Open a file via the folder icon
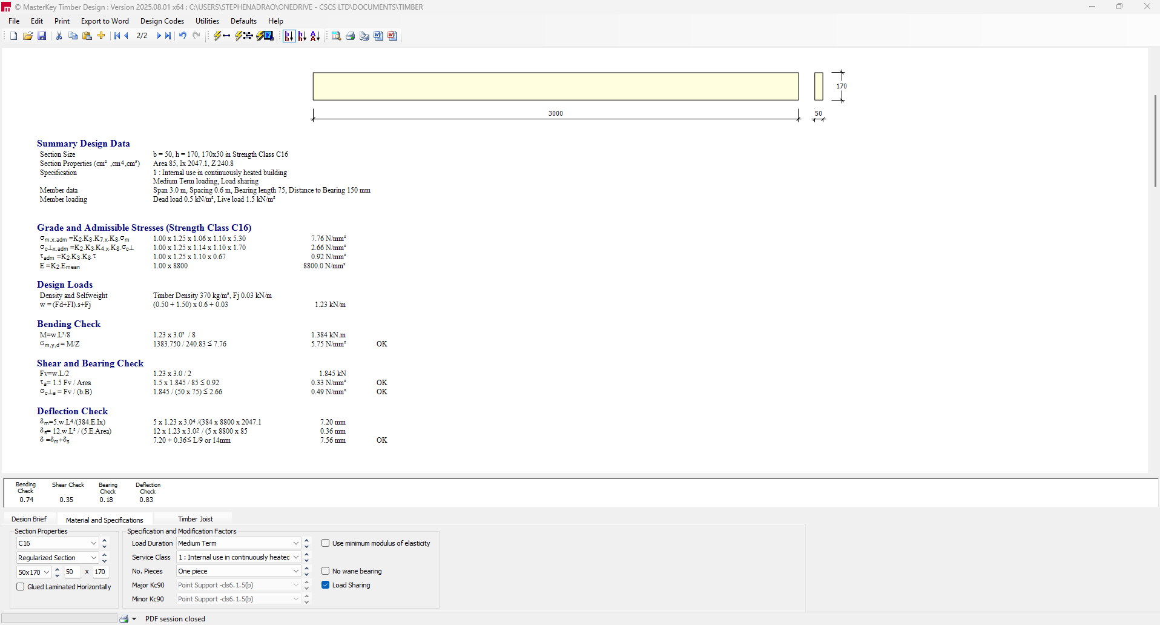The image size is (1160, 625). click(x=28, y=36)
